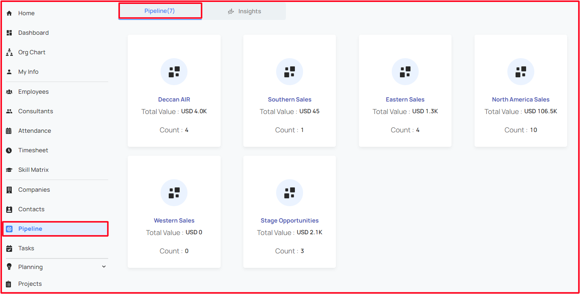Select the Org Chart hierarchy icon
580x294 pixels.
(x=9, y=52)
